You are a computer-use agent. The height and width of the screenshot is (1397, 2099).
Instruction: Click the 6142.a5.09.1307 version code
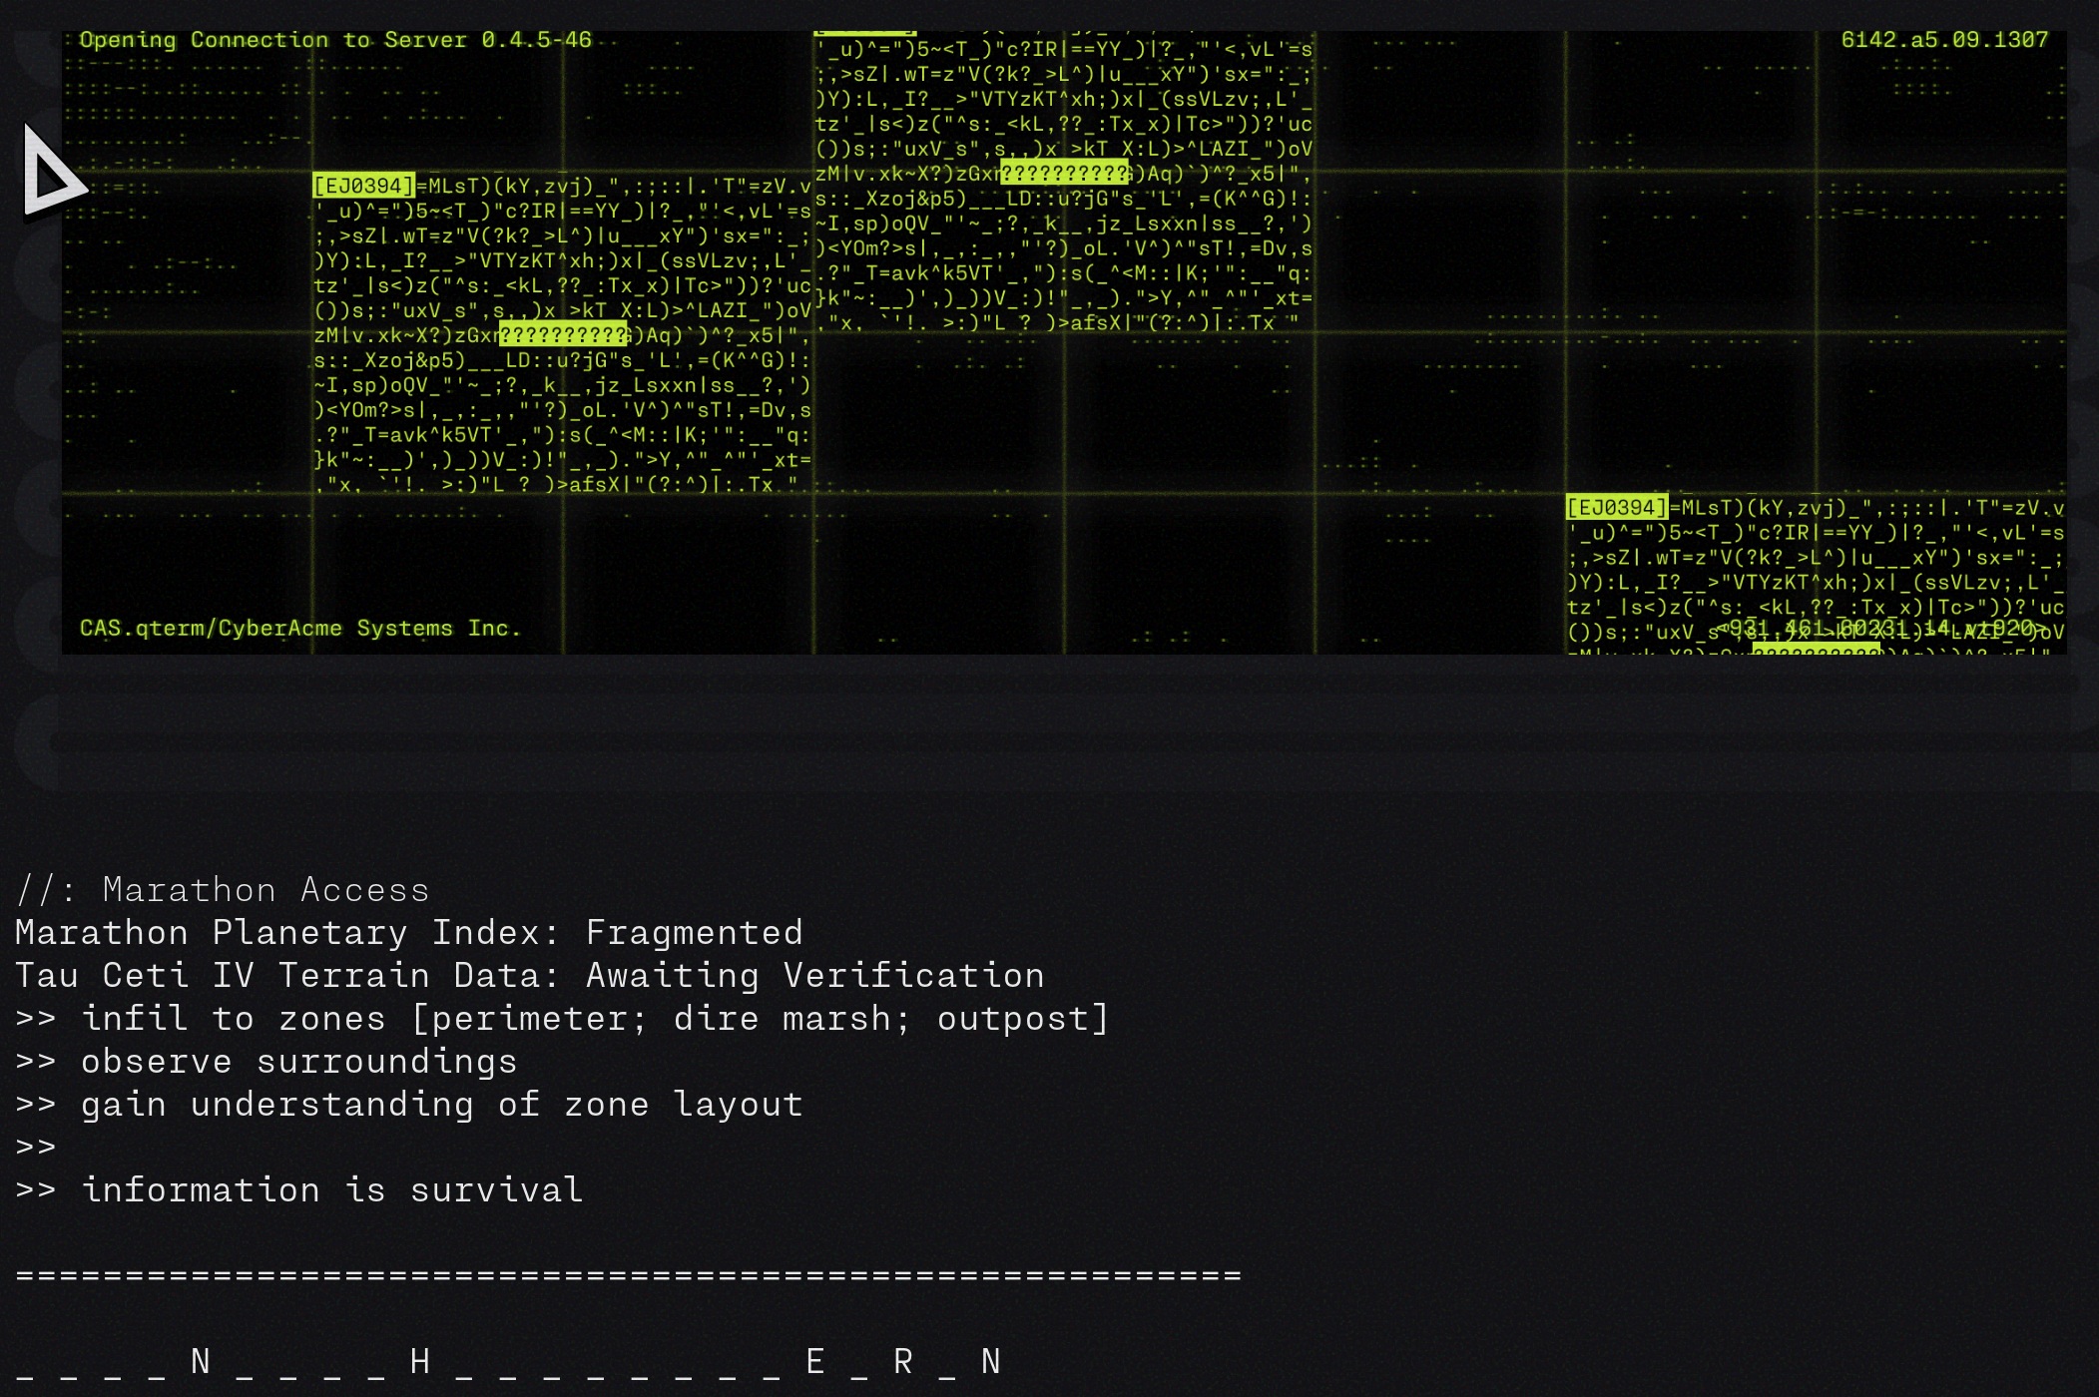point(1943,40)
